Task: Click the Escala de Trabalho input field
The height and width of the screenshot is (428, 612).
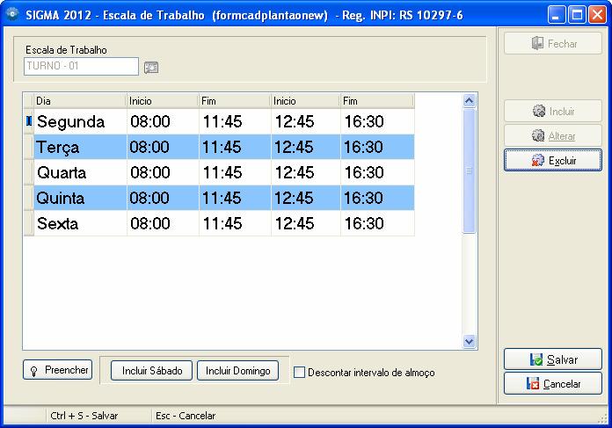Action: pyautogui.click(x=81, y=66)
